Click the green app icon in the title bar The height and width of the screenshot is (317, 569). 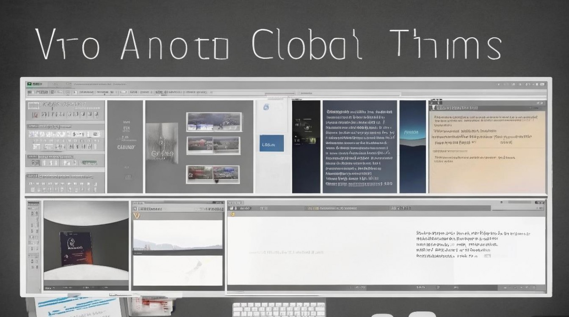[29, 84]
